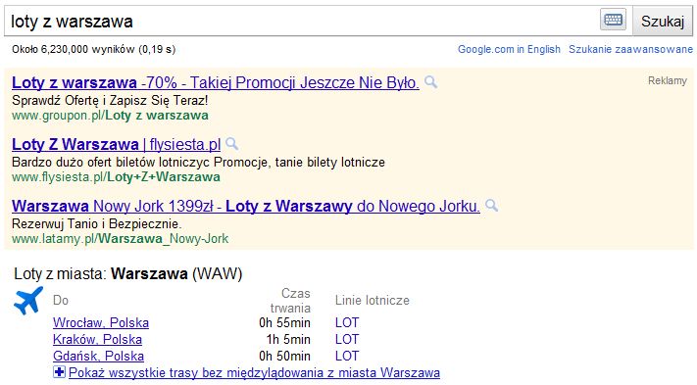
Task: Click the www.latamy.pl green URL
Action: pos(120,239)
